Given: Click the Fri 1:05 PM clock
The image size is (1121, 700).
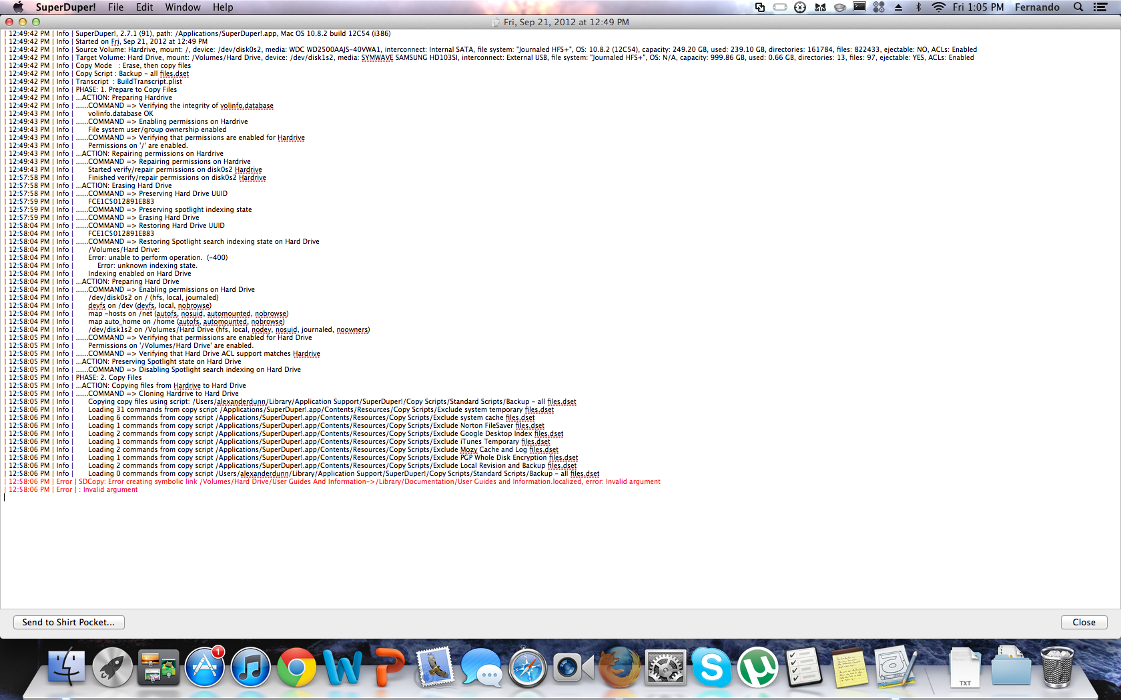Looking at the screenshot, I should pyautogui.click(x=978, y=7).
